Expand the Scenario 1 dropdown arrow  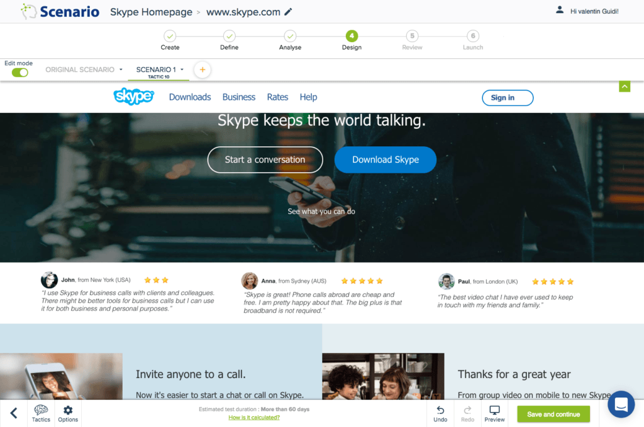coord(182,70)
